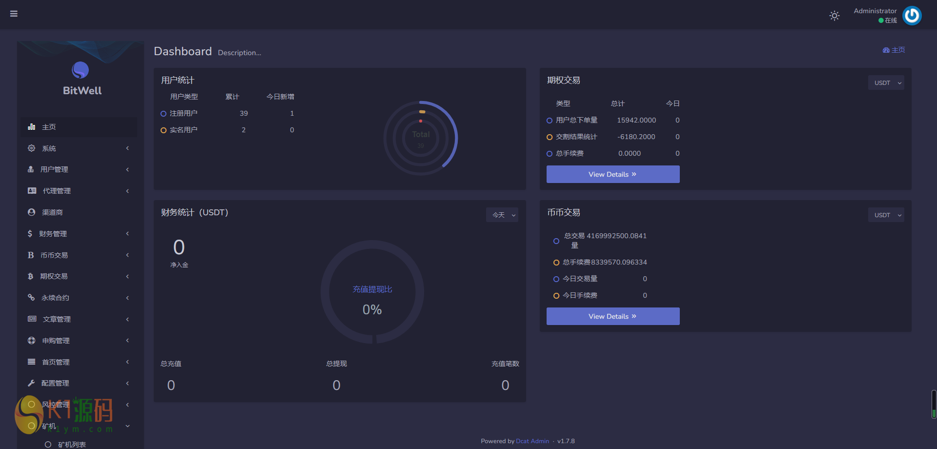Click the Administrator user name

tap(875, 11)
